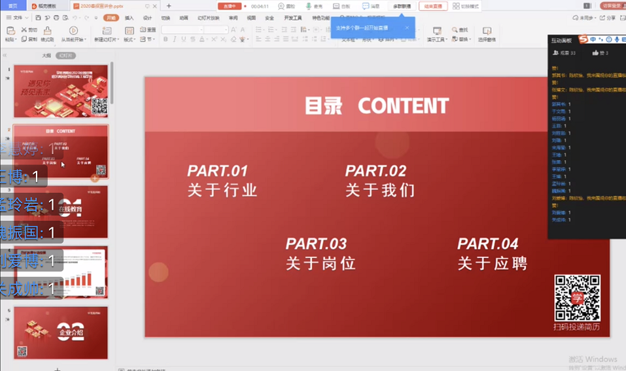Open the Section dropdown
The width and height of the screenshot is (626, 371).
(x=147, y=39)
